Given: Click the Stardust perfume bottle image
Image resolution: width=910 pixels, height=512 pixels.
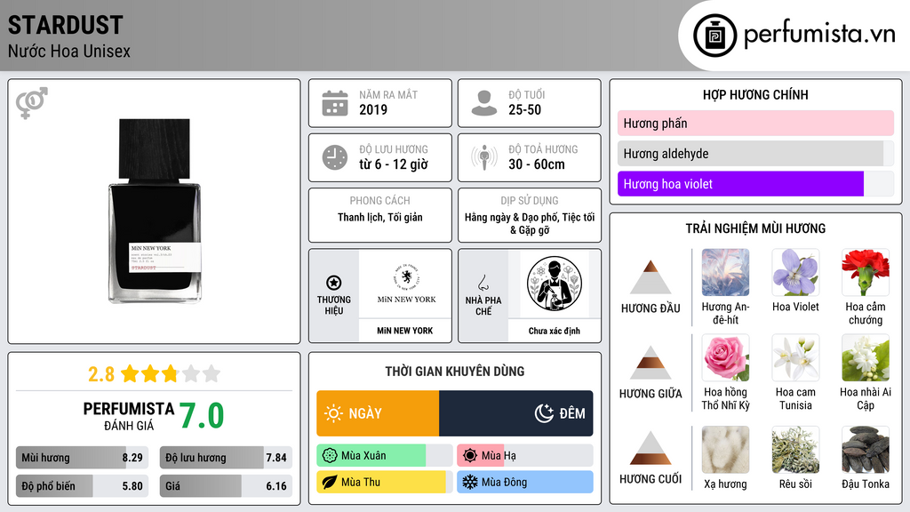Looking at the screenshot, I should [155, 211].
